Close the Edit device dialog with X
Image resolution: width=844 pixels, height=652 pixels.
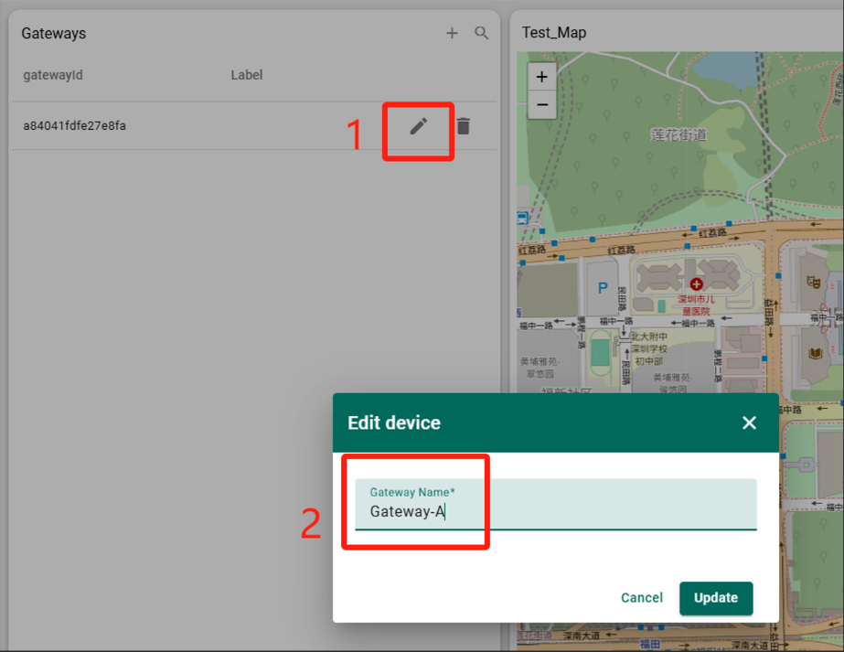coord(749,422)
